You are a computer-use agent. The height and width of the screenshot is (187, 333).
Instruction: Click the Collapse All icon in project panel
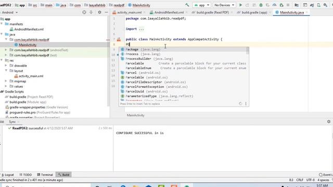pos(91,12)
